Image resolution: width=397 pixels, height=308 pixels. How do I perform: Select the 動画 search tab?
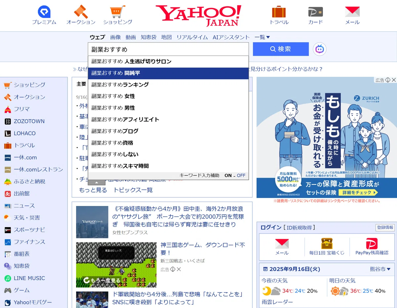[x=131, y=37]
